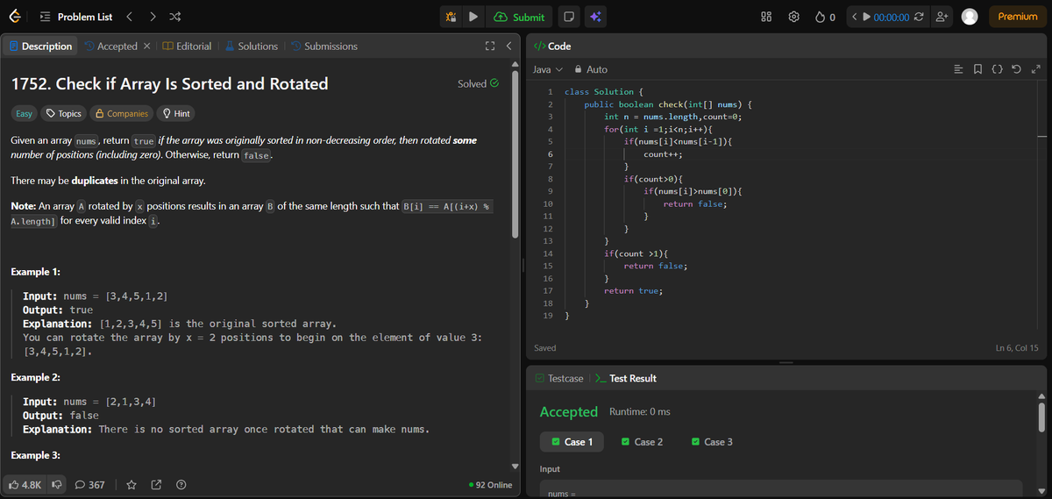Click the 'return true;' code line
Viewport: 1052px width, 499px height.
coord(633,290)
